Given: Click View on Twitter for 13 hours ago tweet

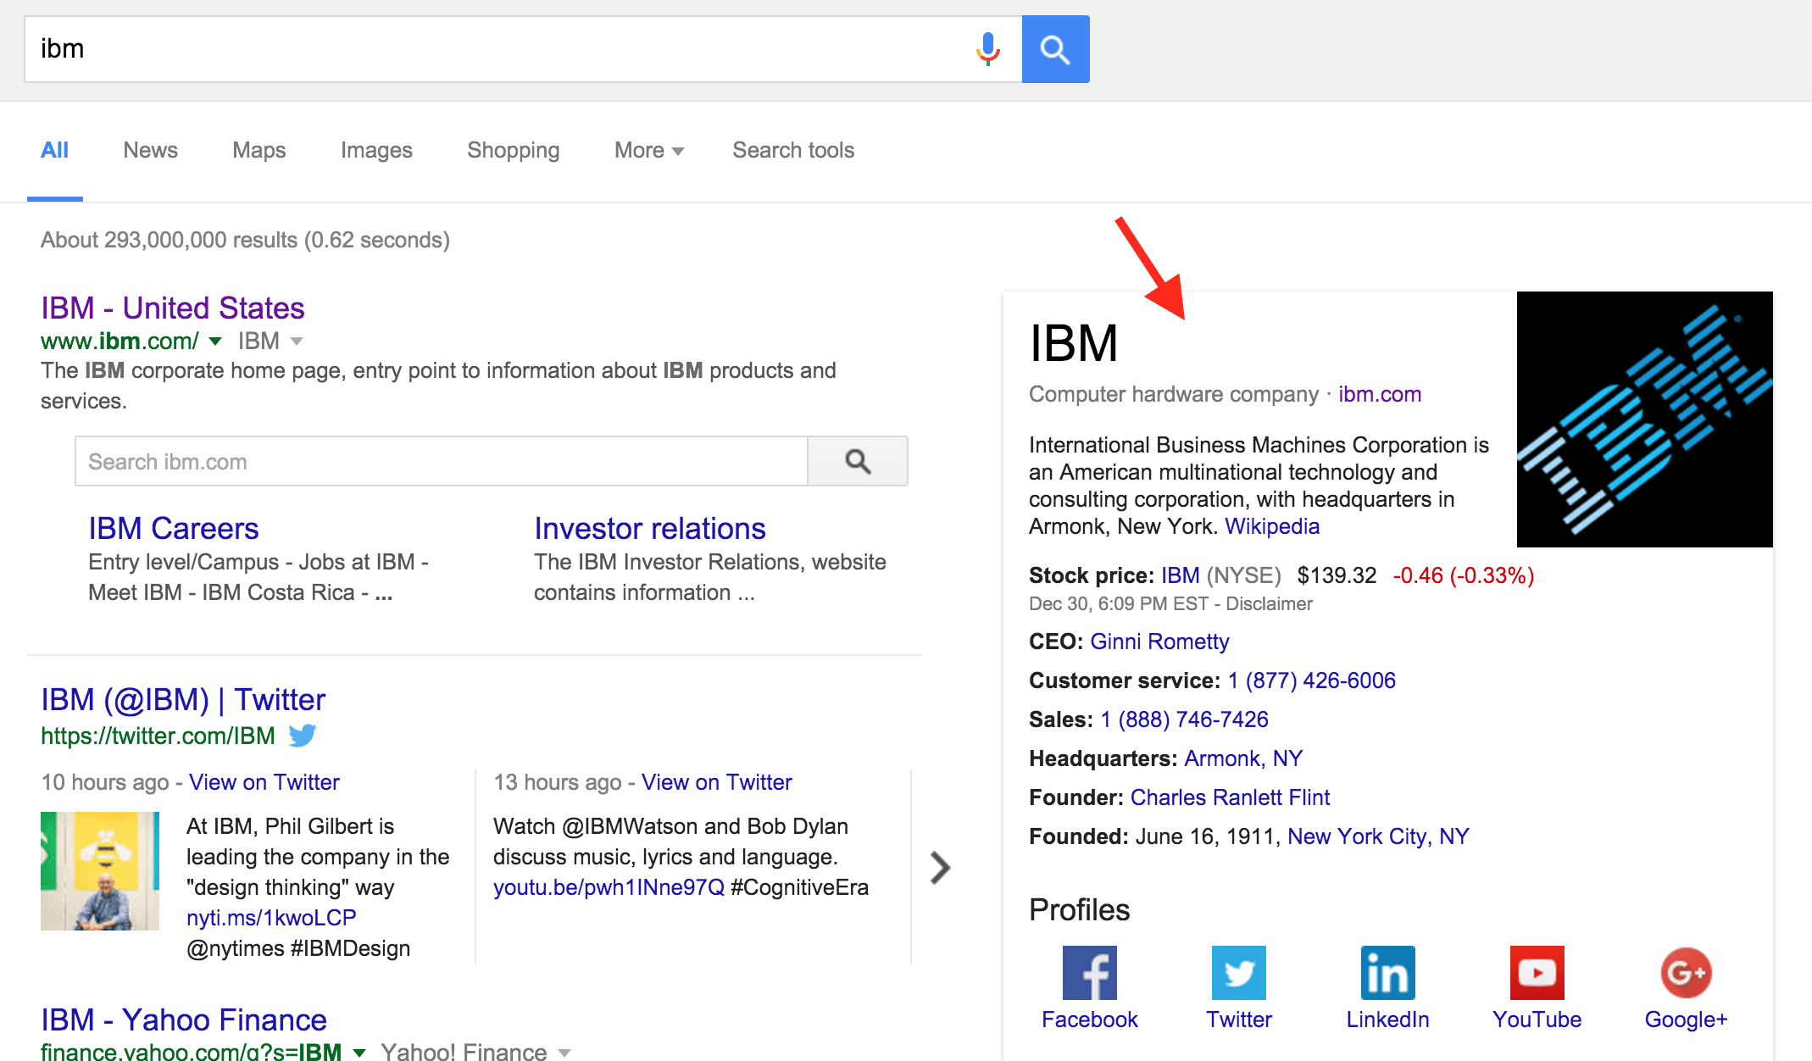Looking at the screenshot, I should pos(716,782).
